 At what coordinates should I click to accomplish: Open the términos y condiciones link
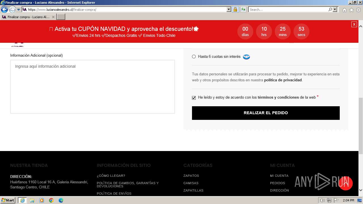[x=278, y=97]
